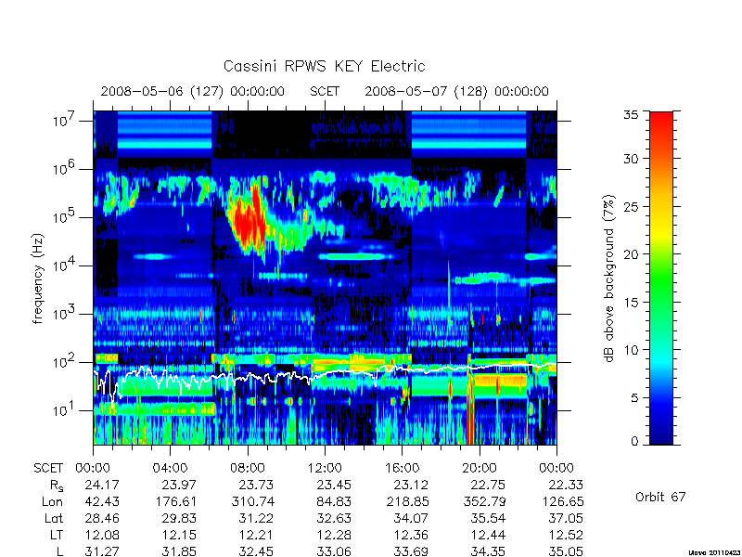Click the "Orbit 67" label

[660, 497]
